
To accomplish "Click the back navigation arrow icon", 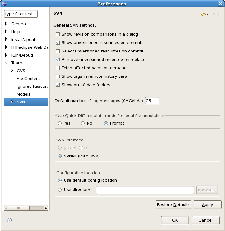I will [x=203, y=14].
